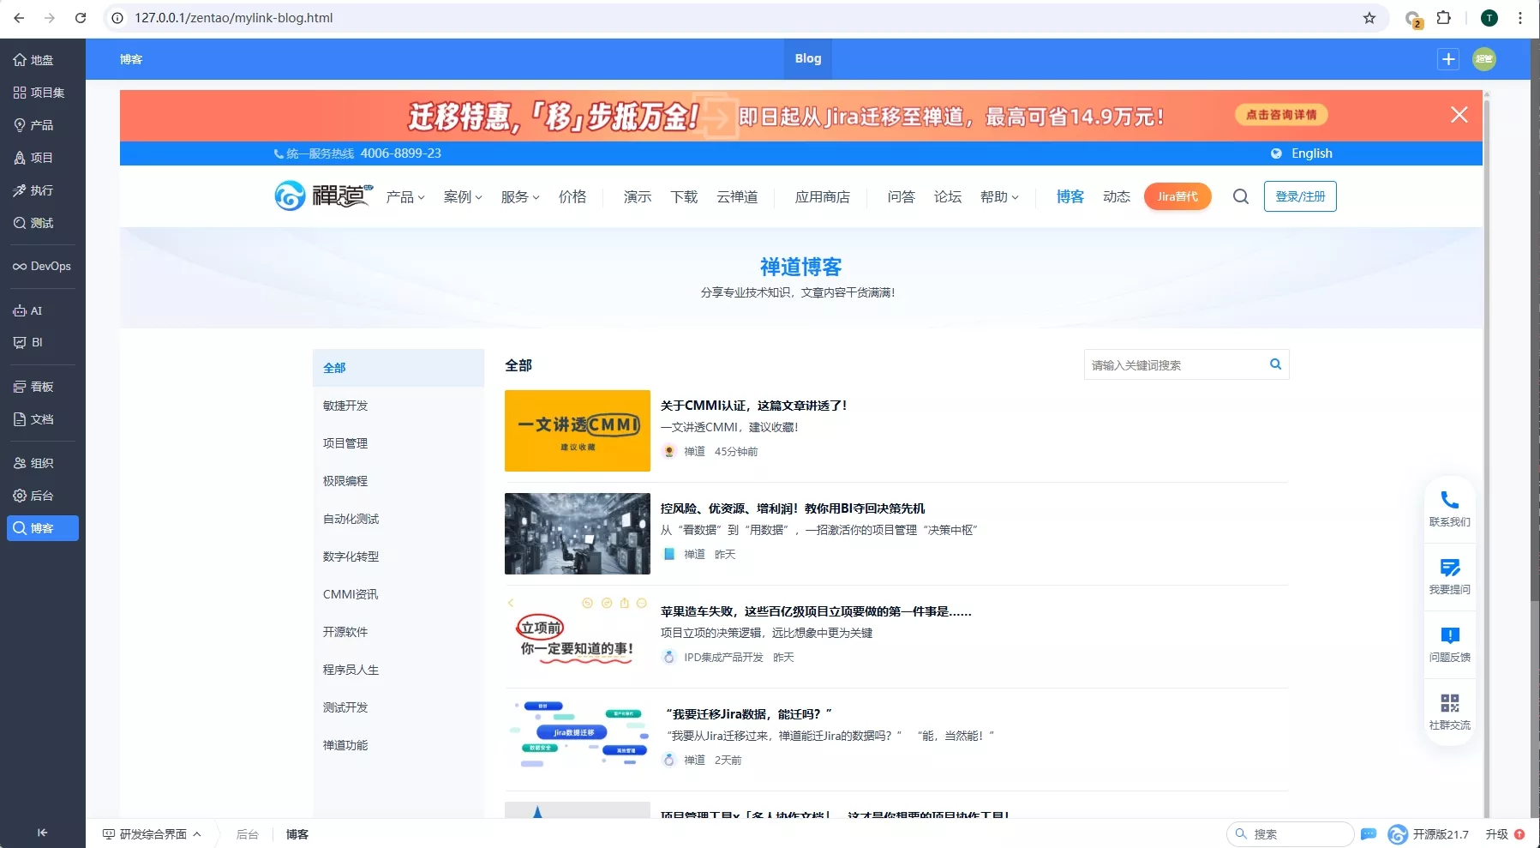Select 博客 blog in the sidebar
The image size is (1540, 848).
pyautogui.click(x=42, y=528)
